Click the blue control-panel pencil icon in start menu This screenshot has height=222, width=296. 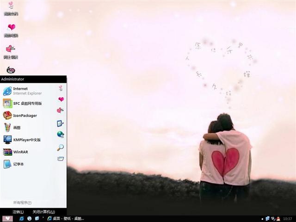60,123
